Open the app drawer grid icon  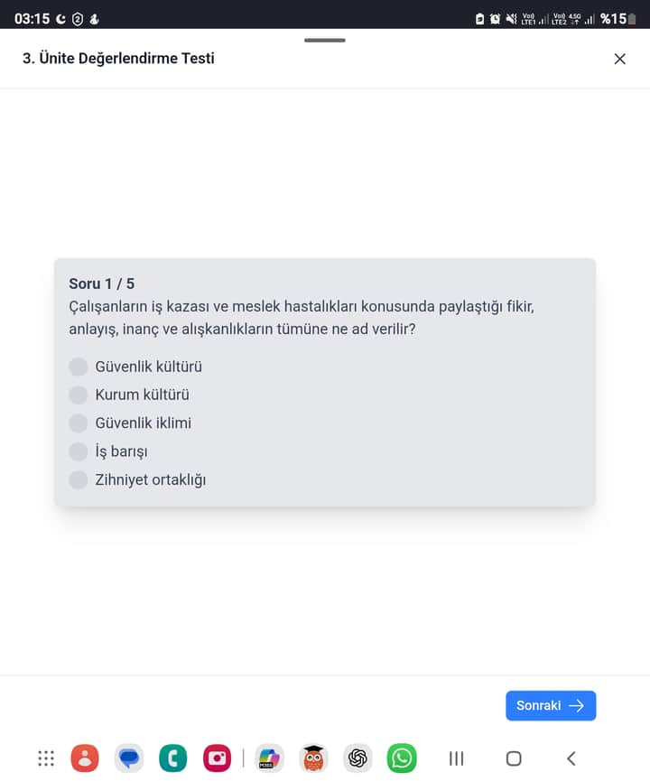pyautogui.click(x=46, y=758)
